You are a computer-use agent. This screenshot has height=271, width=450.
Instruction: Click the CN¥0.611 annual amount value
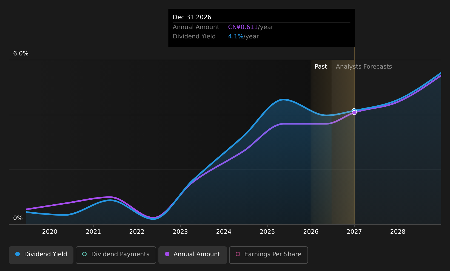(243, 27)
